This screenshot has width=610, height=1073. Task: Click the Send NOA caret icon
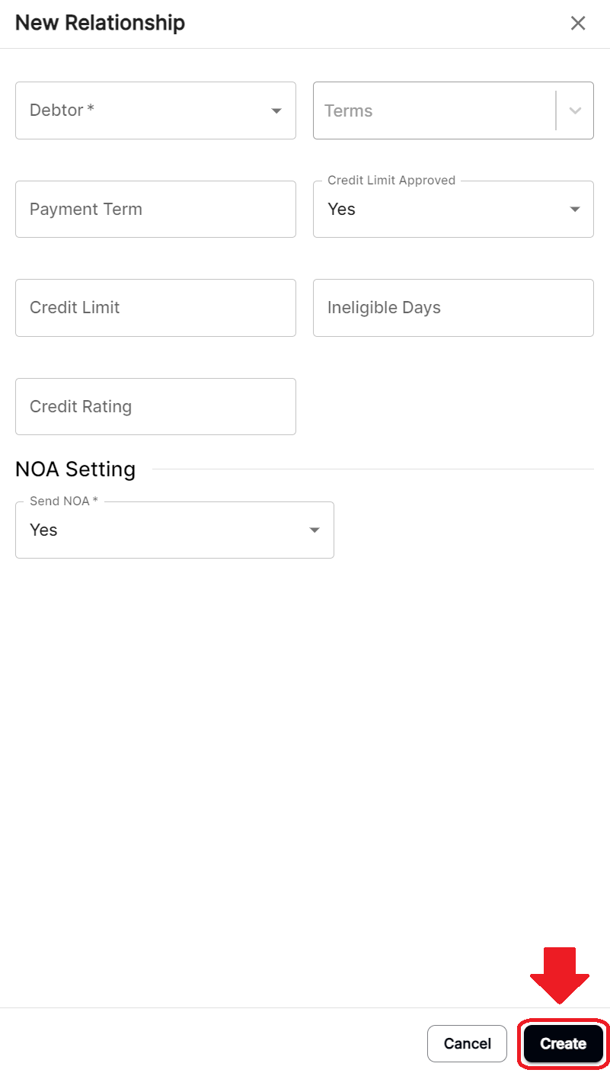314,530
